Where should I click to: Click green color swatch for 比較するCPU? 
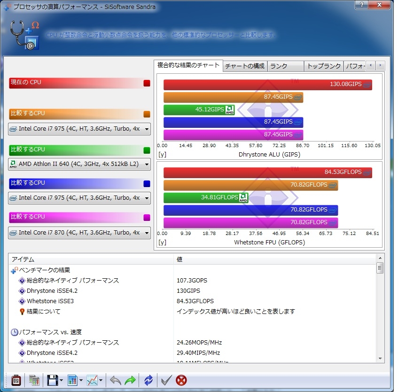pyautogui.click(x=147, y=150)
